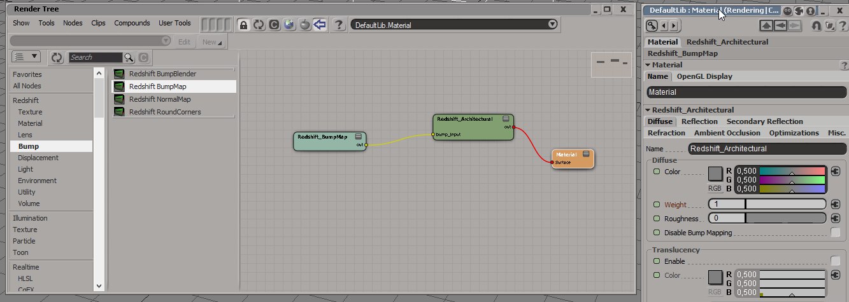Screen dimensions: 849x302
Task: Open the User Tools menu
Action: pos(175,23)
